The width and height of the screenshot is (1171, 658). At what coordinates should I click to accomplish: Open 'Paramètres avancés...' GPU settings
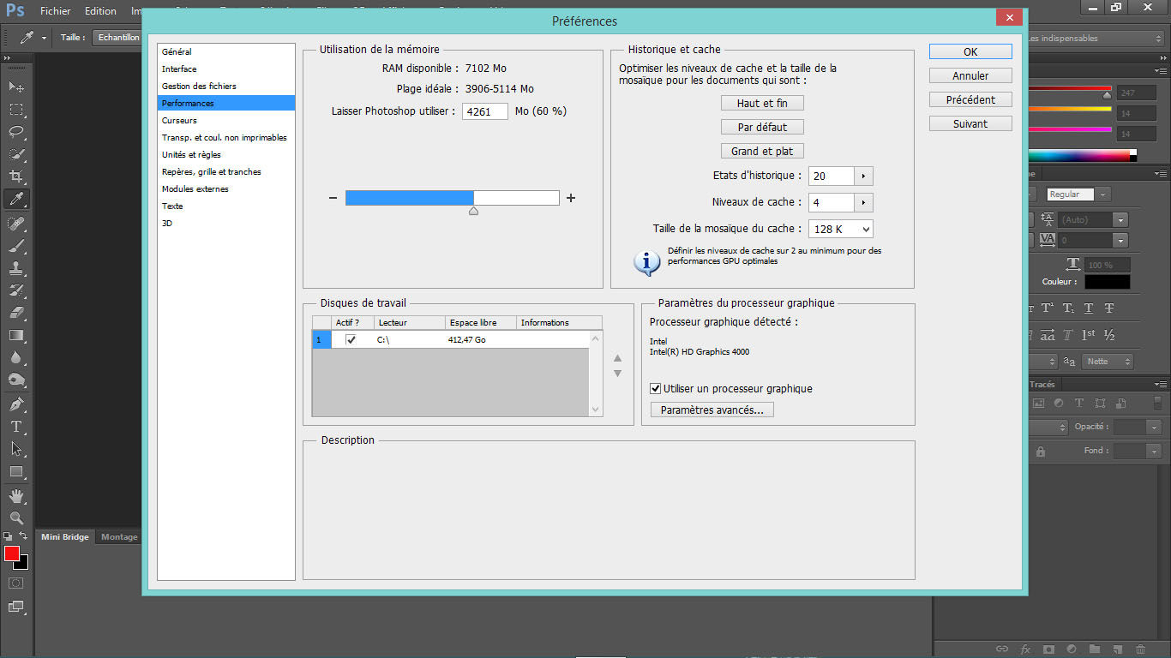712,410
